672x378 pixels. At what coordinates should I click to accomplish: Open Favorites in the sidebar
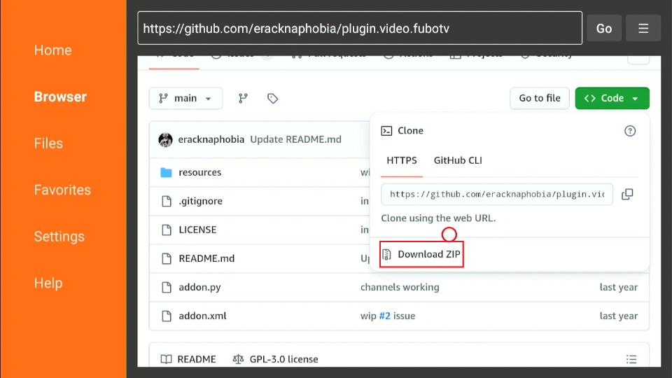click(62, 190)
